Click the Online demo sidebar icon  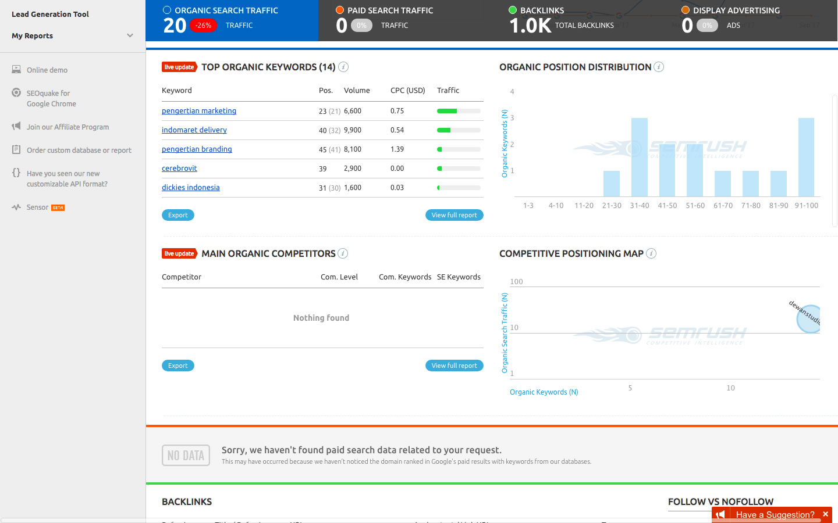tap(16, 70)
